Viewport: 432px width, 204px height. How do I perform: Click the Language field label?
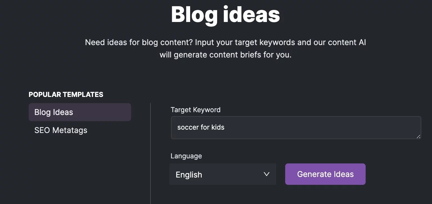click(186, 156)
